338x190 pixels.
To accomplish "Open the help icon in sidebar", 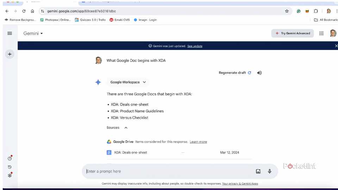I will pyautogui.click(x=10, y=158).
